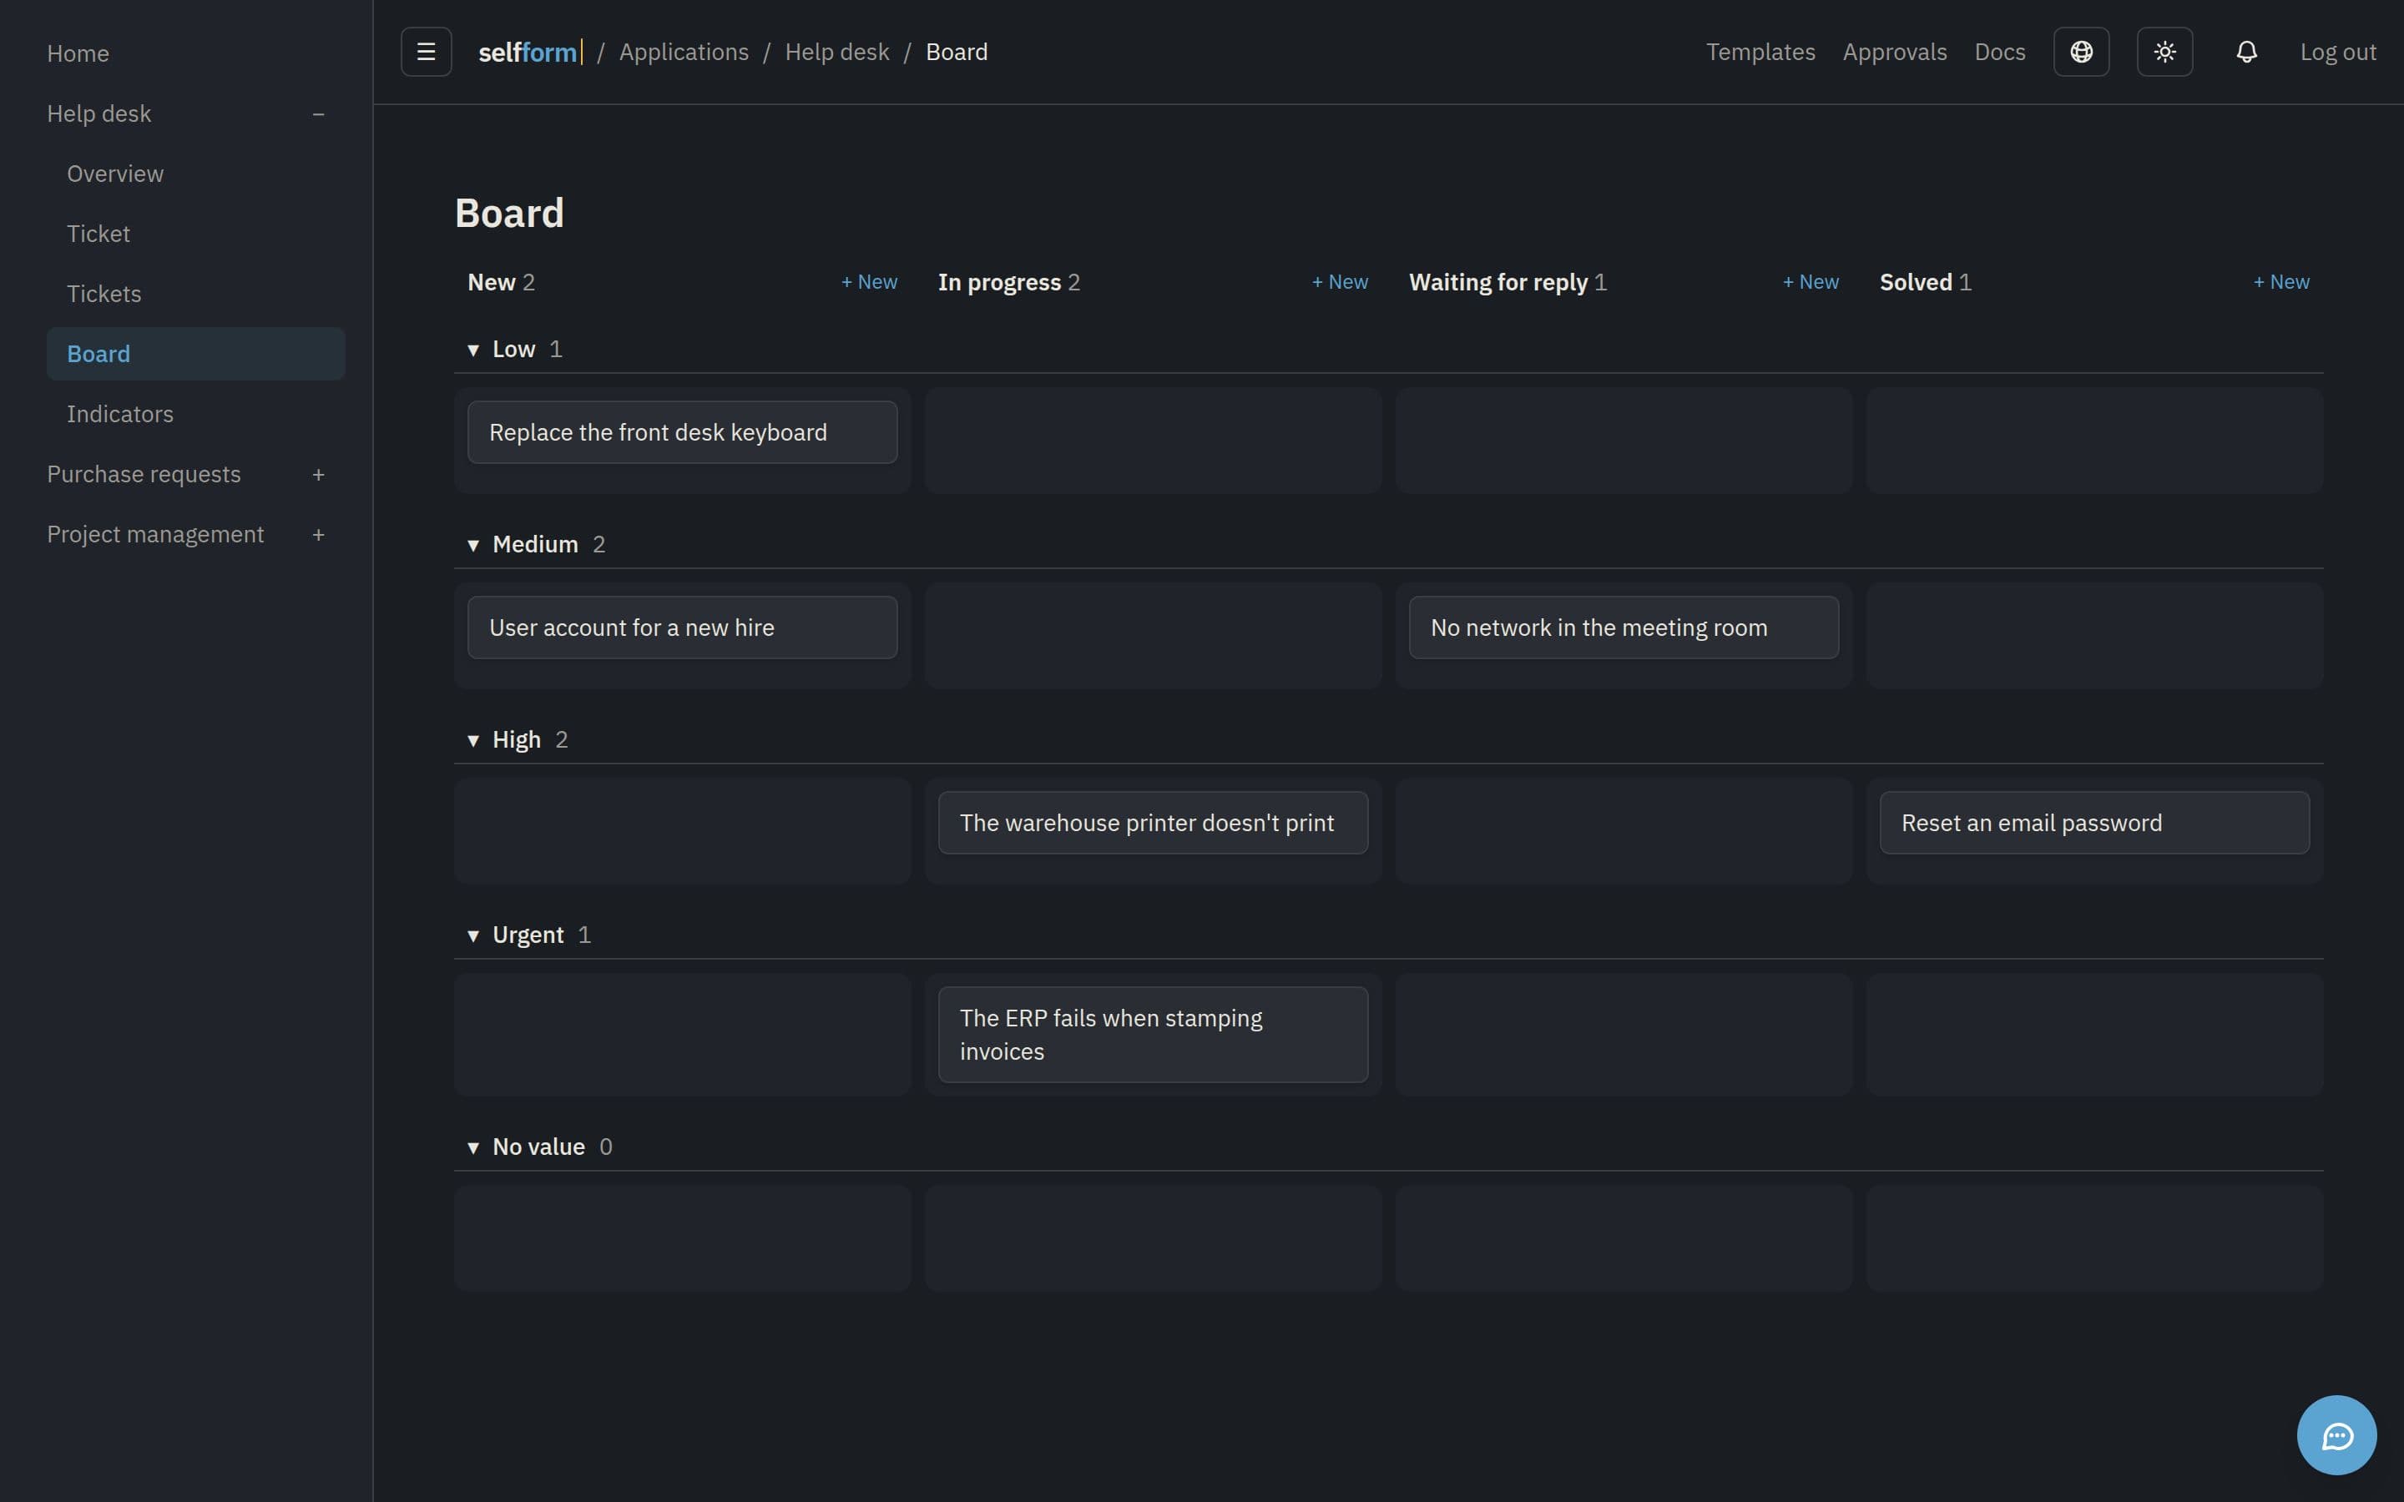Open the Tickets sidebar item

tap(104, 294)
